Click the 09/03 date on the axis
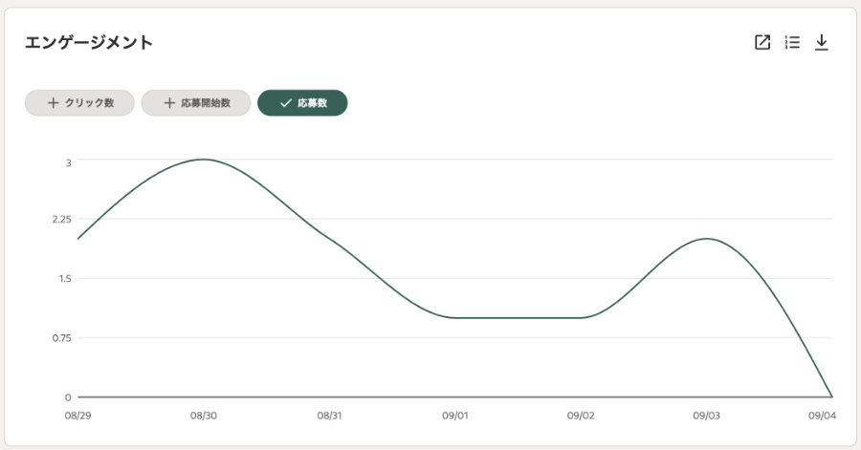 point(707,416)
